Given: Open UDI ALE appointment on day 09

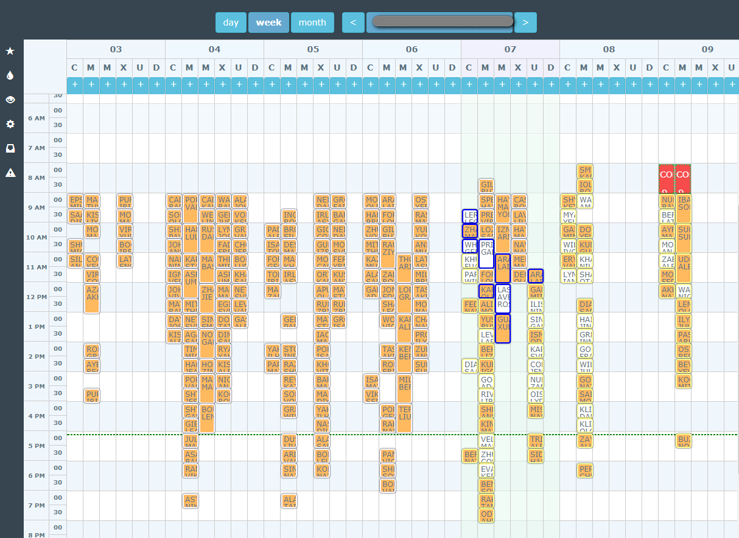Looking at the screenshot, I should point(684,269).
